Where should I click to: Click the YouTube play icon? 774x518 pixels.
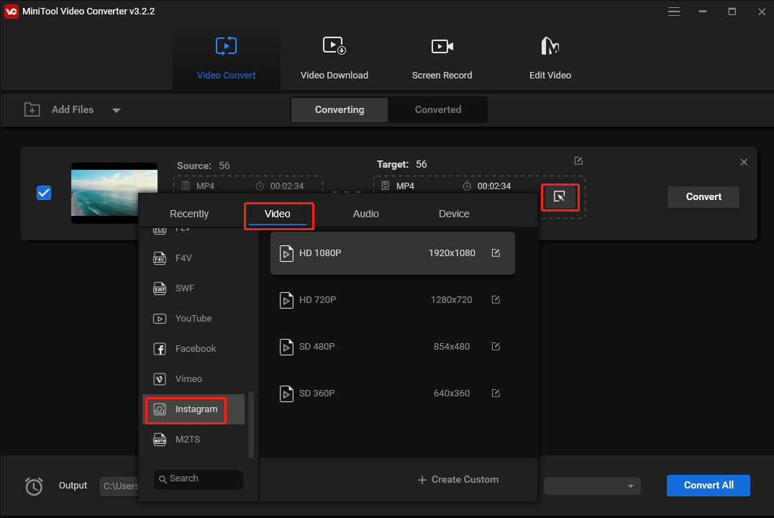coord(160,319)
